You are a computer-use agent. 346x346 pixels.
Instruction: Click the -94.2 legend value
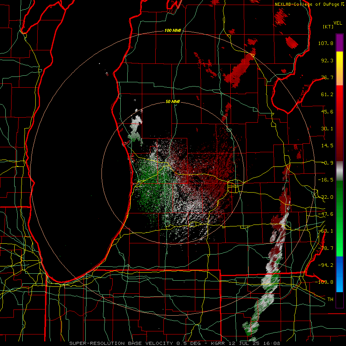coord(326,265)
